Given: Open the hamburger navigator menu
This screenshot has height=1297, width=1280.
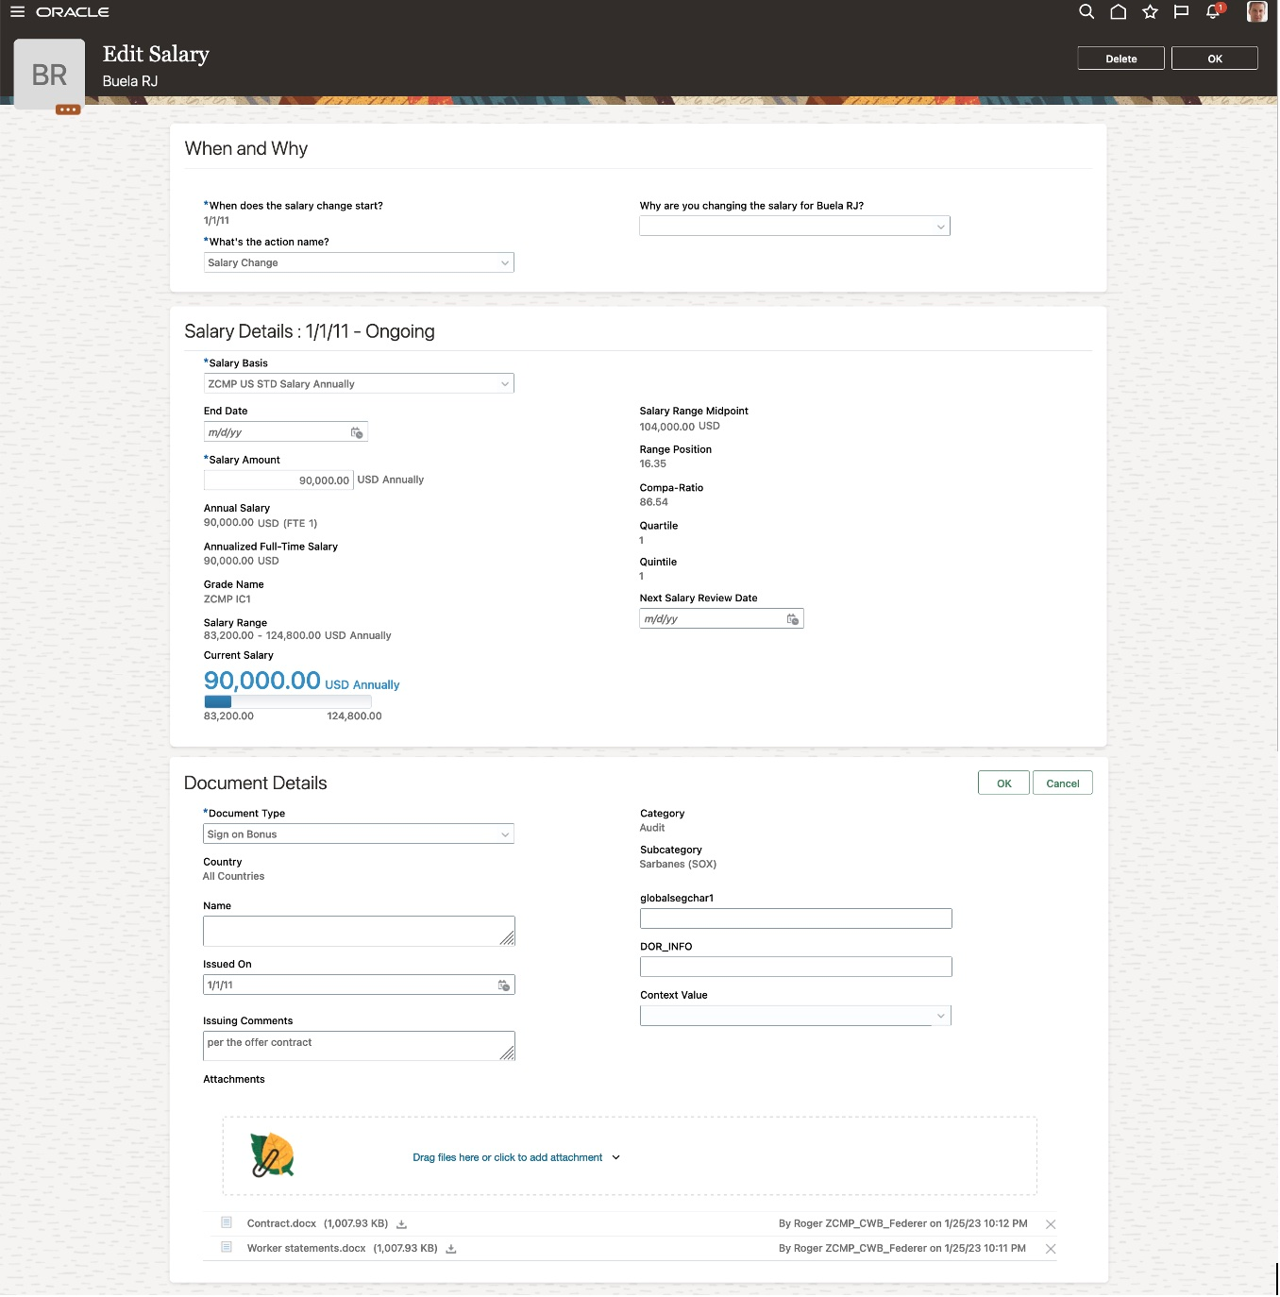Looking at the screenshot, I should [17, 12].
